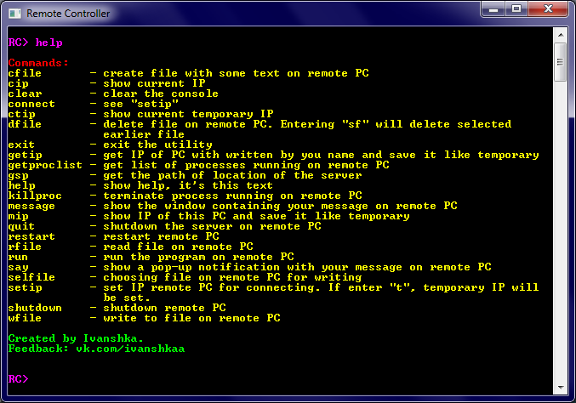The width and height of the screenshot is (576, 403).
Task: Click 'write to file on remote PC'
Action: point(191,318)
